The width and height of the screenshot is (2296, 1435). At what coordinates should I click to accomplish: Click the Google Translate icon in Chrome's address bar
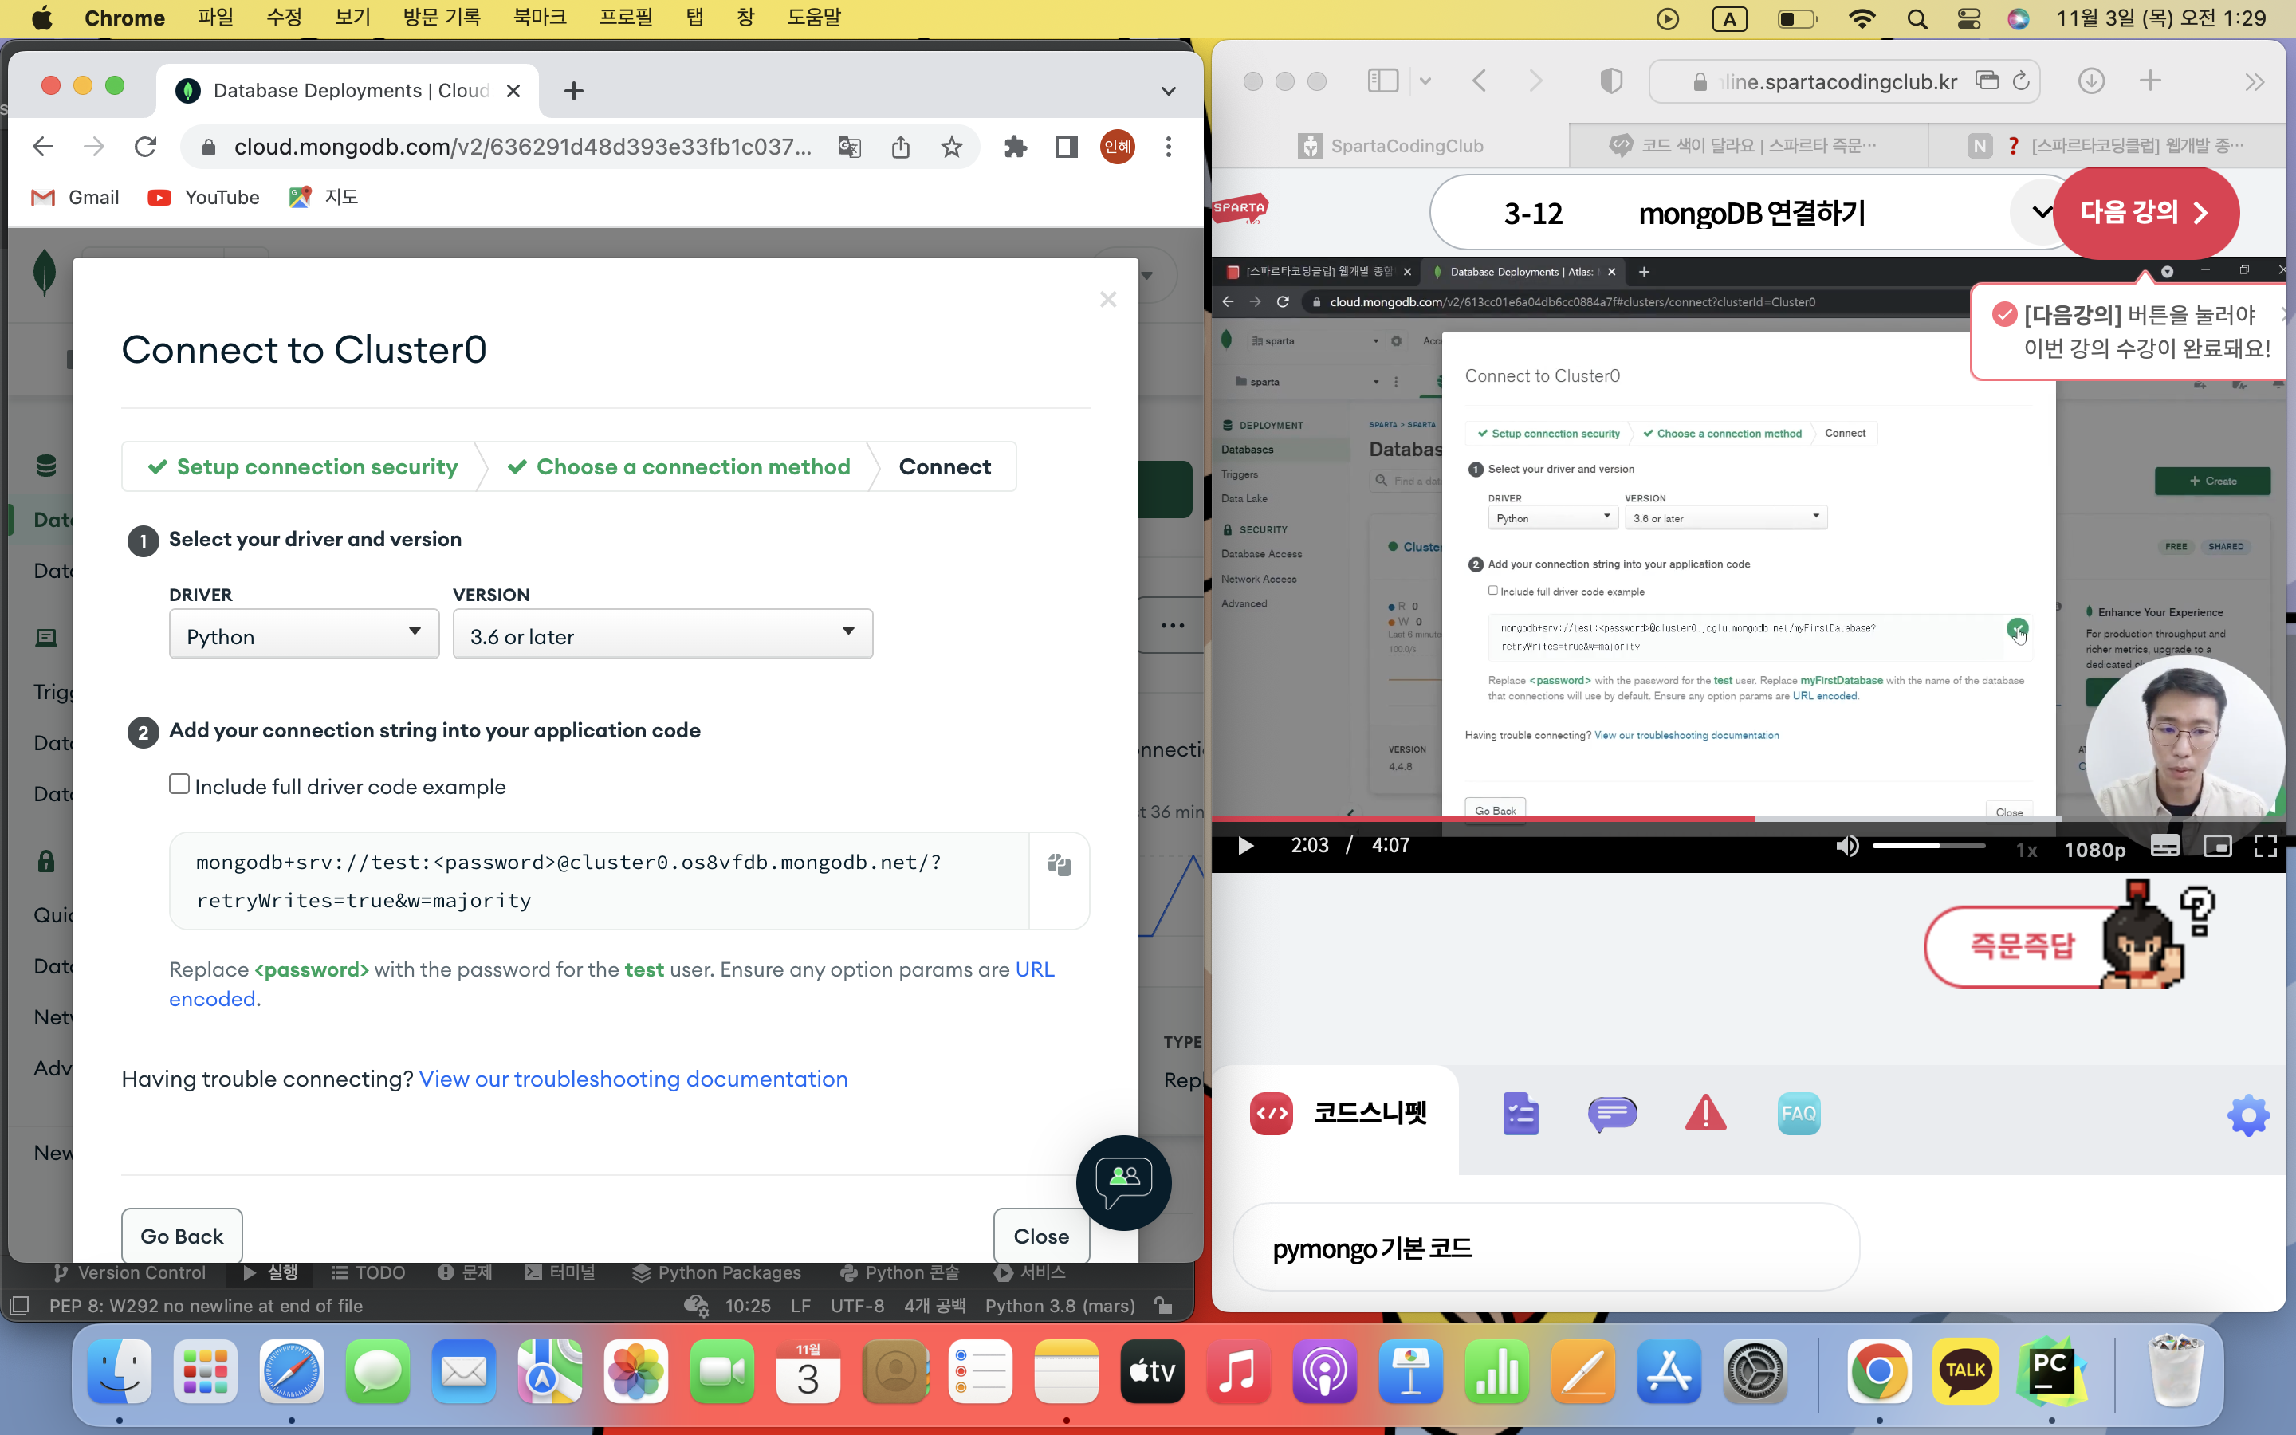[x=849, y=146]
